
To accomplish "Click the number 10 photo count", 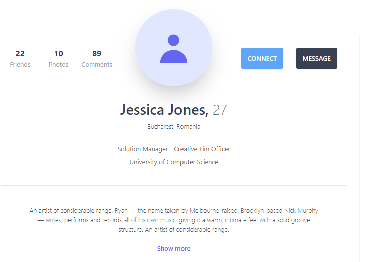I will pos(58,53).
